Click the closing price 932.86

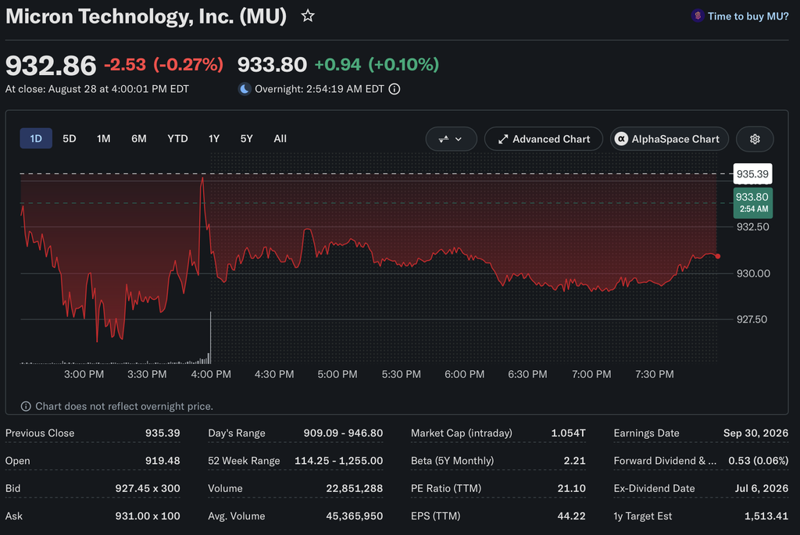click(51, 66)
